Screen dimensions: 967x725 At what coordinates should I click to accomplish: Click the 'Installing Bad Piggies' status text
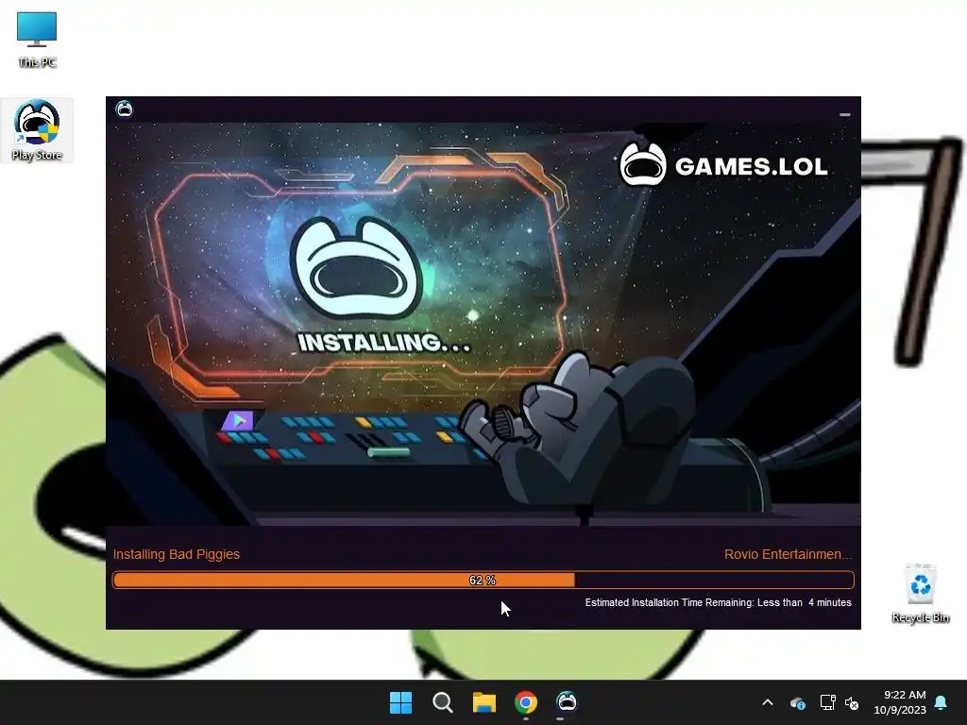177,554
